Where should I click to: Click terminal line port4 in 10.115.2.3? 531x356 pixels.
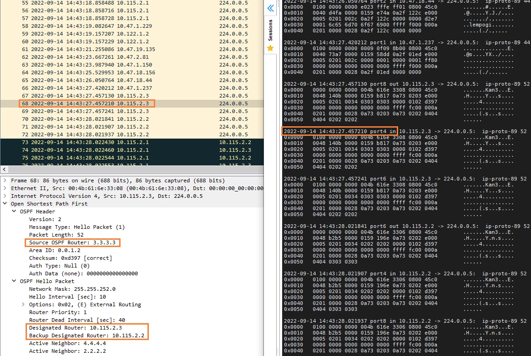pyautogui.click(x=405, y=131)
